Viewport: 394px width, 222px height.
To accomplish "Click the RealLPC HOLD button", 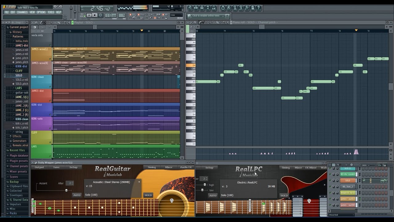I will 284,195.
